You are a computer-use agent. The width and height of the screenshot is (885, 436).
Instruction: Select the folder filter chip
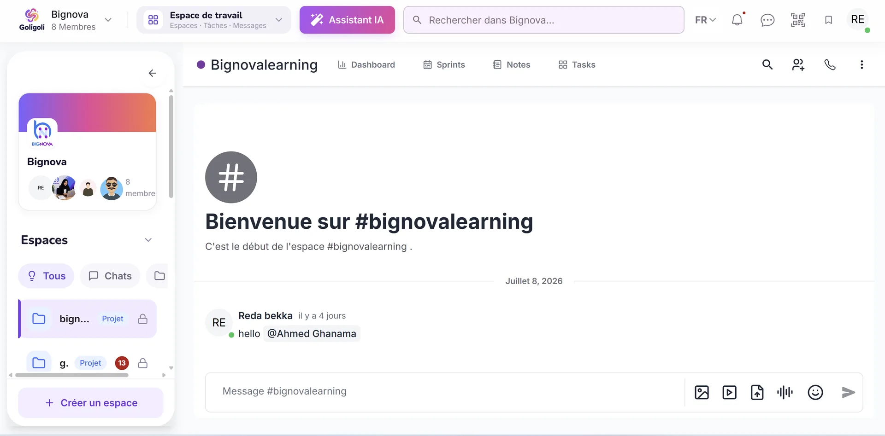point(158,276)
